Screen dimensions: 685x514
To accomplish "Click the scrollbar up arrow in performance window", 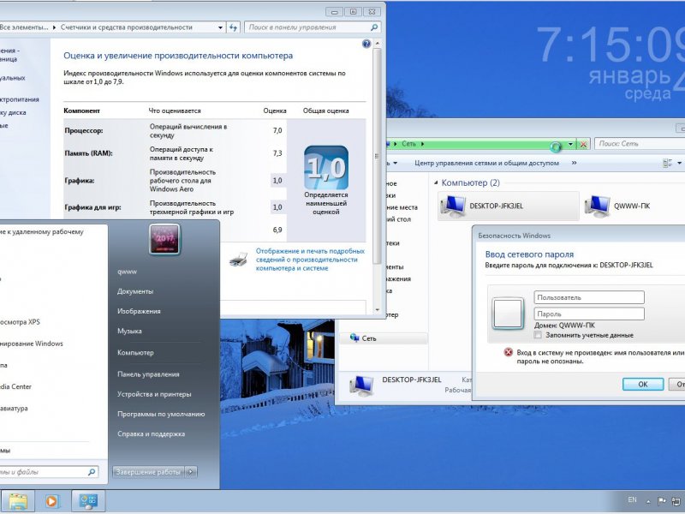I will tap(378, 44).
